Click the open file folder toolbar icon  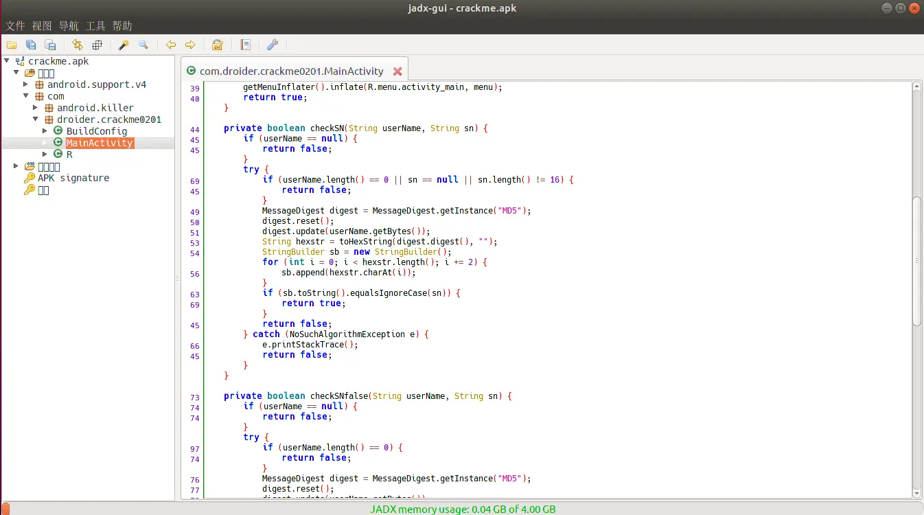tap(12, 45)
